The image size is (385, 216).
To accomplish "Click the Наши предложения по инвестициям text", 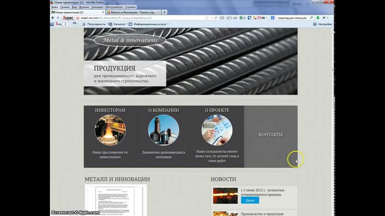I will point(110,155).
